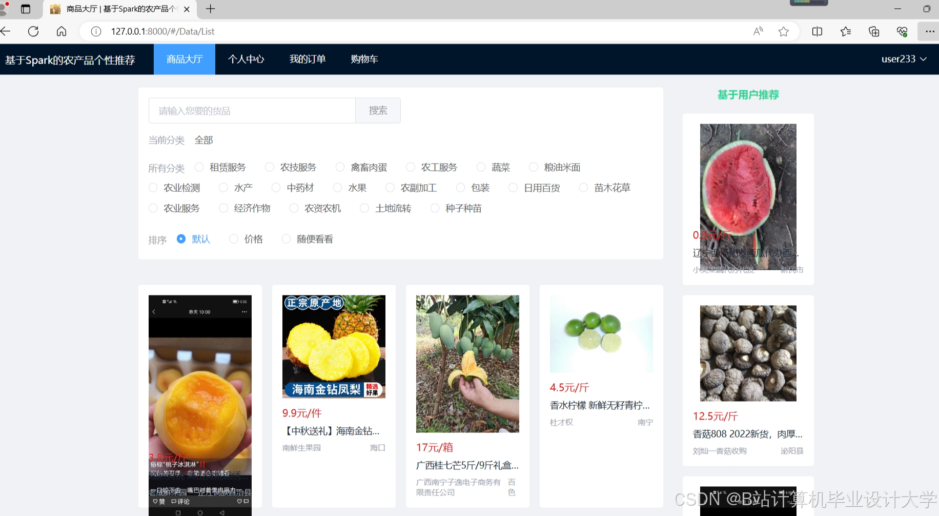939x516 pixels.
Task: Open the browser Collections icon
Action: (x=846, y=31)
